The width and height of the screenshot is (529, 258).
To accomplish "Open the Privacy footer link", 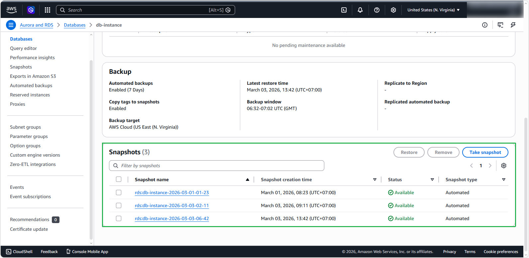I will click(449, 252).
